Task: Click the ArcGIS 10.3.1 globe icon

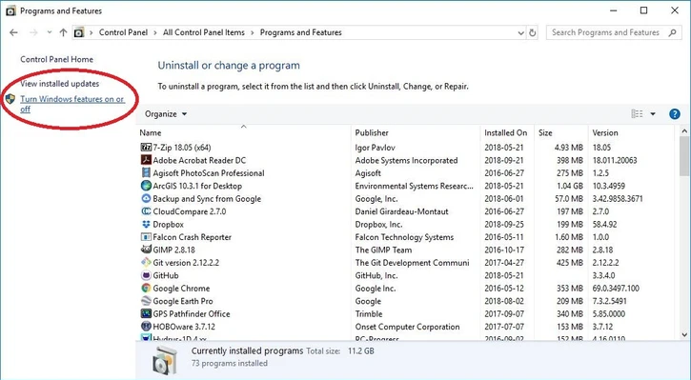Action: pos(146,186)
